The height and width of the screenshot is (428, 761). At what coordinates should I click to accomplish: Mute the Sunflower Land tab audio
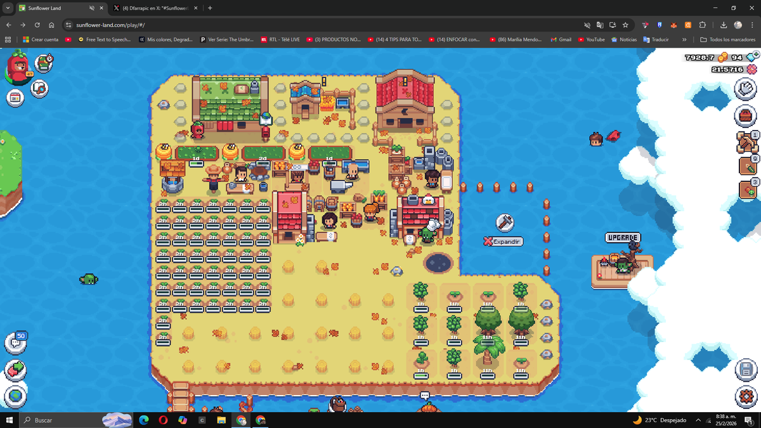(92, 8)
